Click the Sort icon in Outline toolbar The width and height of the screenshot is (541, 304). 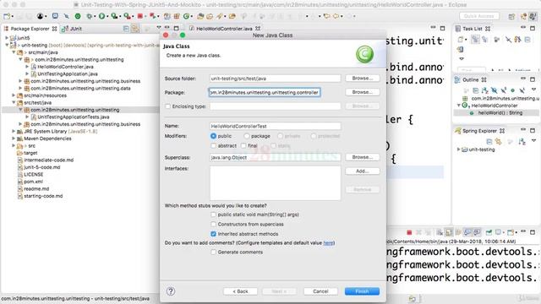point(484,90)
